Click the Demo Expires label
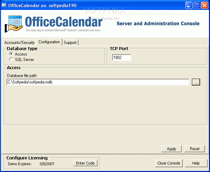This screenshot has width=210, height=172. click(19, 164)
